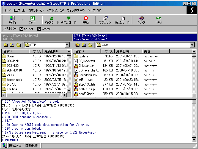198x149 pixels.
Task: Go to parent folder in host pane
Action: (77, 45)
